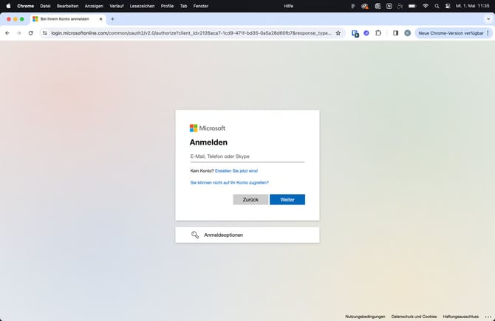Open the three-dot Chrome menu
The height and width of the screenshot is (321, 495).
click(488, 32)
